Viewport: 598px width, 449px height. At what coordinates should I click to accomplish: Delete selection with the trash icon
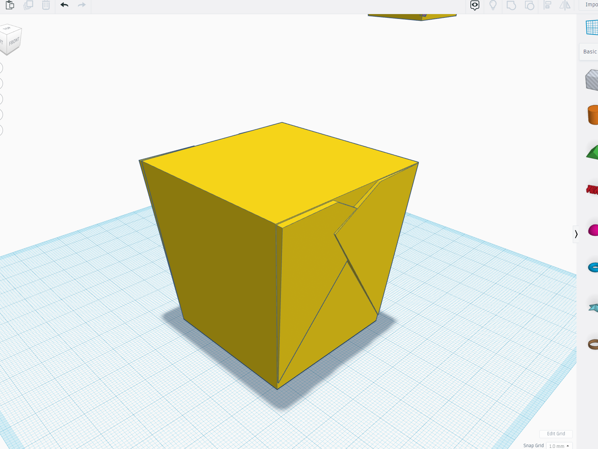(46, 5)
